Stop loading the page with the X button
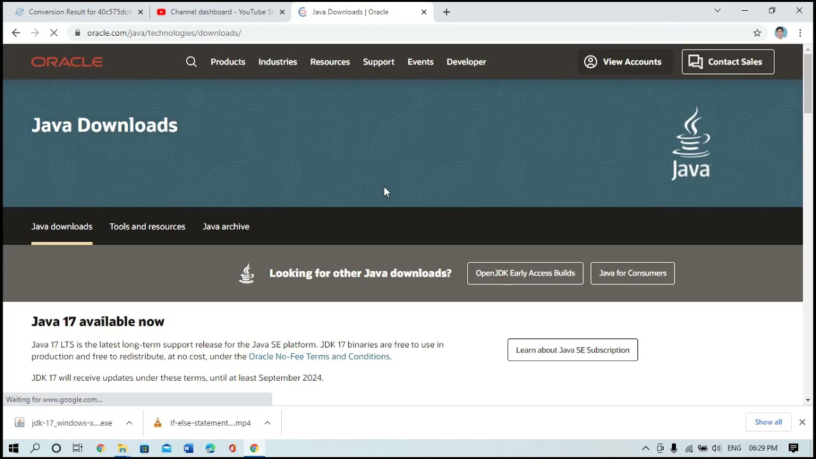This screenshot has width=816, height=459. (x=54, y=33)
